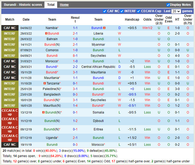The width and height of the screenshot is (195, 165).
Task: Click the Djibouti team link
Action: click(x=98, y=121)
